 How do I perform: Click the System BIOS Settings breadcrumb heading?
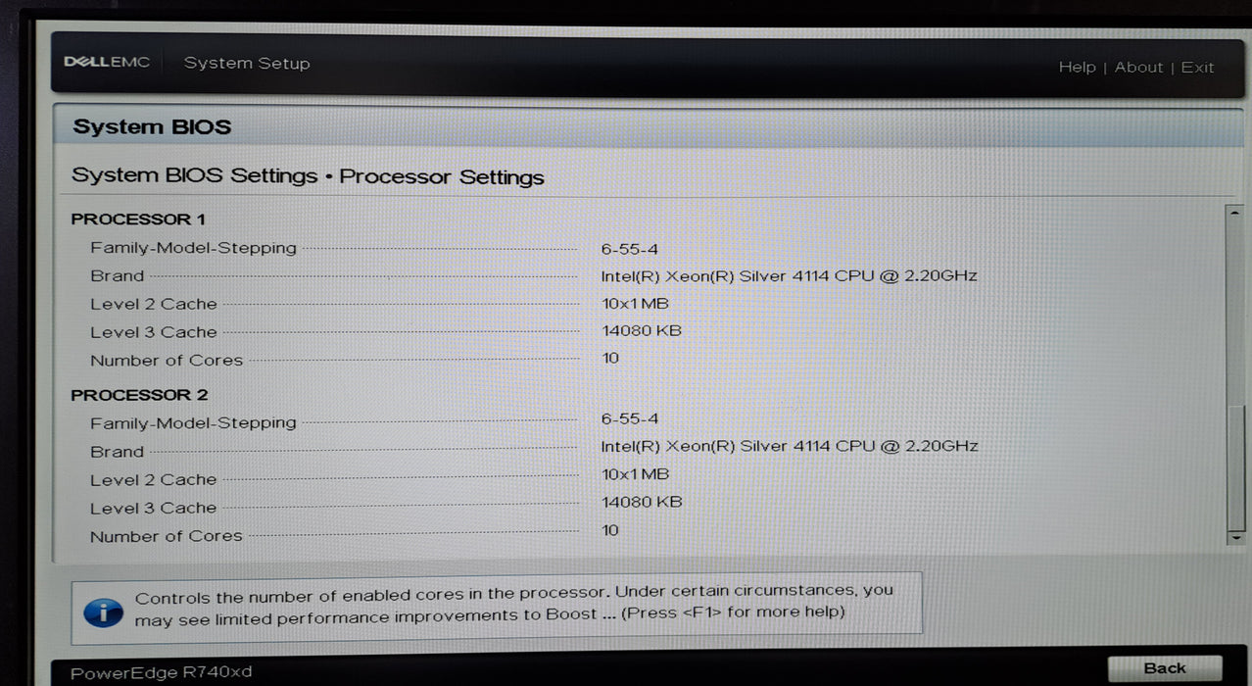click(308, 176)
